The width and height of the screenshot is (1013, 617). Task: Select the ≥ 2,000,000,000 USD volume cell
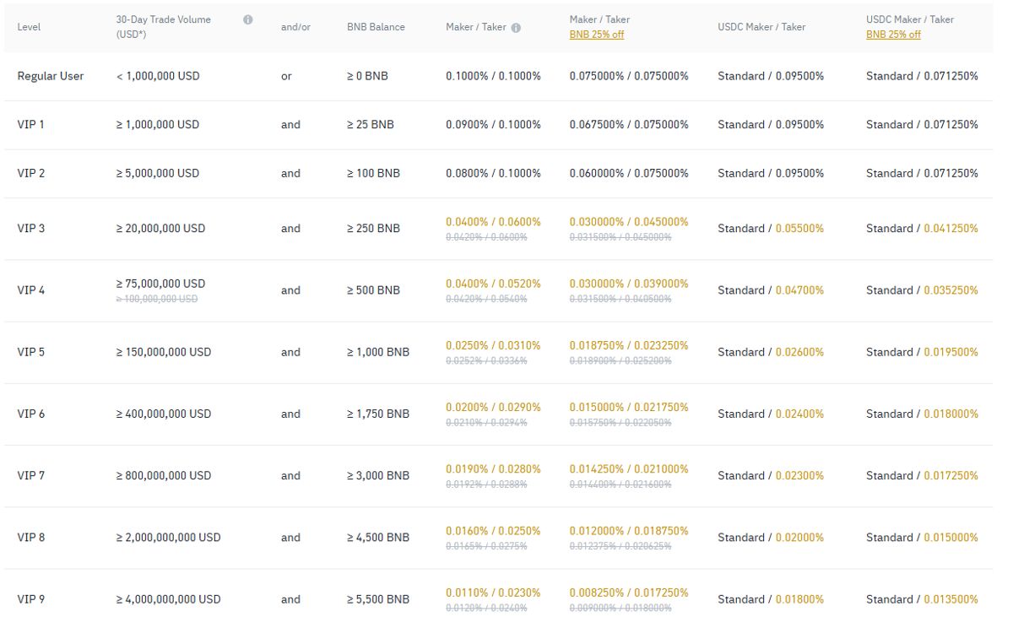click(x=168, y=538)
